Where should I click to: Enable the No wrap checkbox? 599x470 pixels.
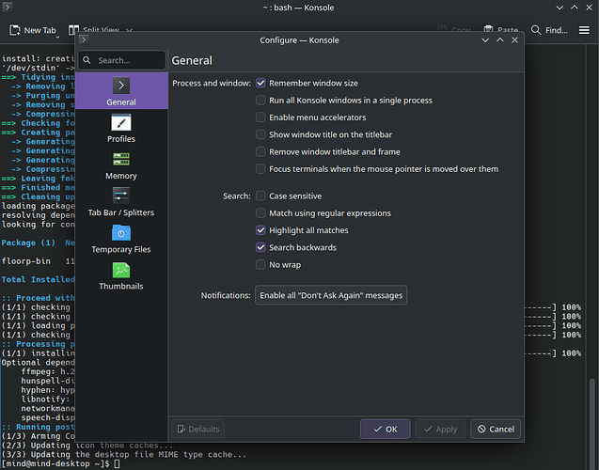tap(260, 264)
